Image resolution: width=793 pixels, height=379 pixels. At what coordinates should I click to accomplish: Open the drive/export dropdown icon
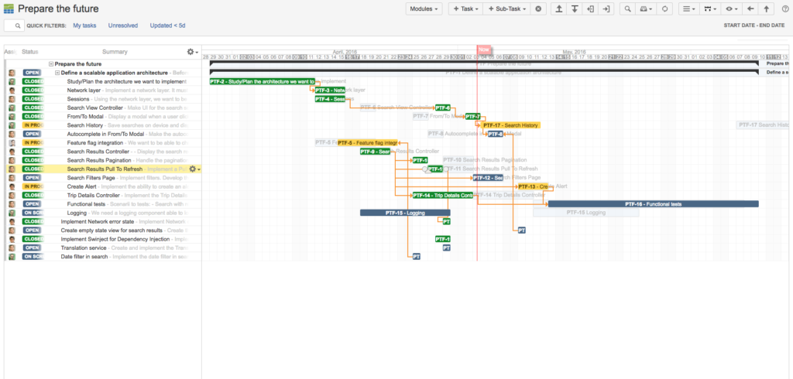(x=646, y=9)
